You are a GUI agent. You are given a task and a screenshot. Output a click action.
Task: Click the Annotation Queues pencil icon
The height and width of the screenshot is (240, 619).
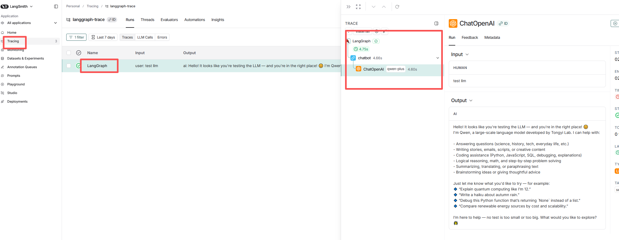click(2, 67)
